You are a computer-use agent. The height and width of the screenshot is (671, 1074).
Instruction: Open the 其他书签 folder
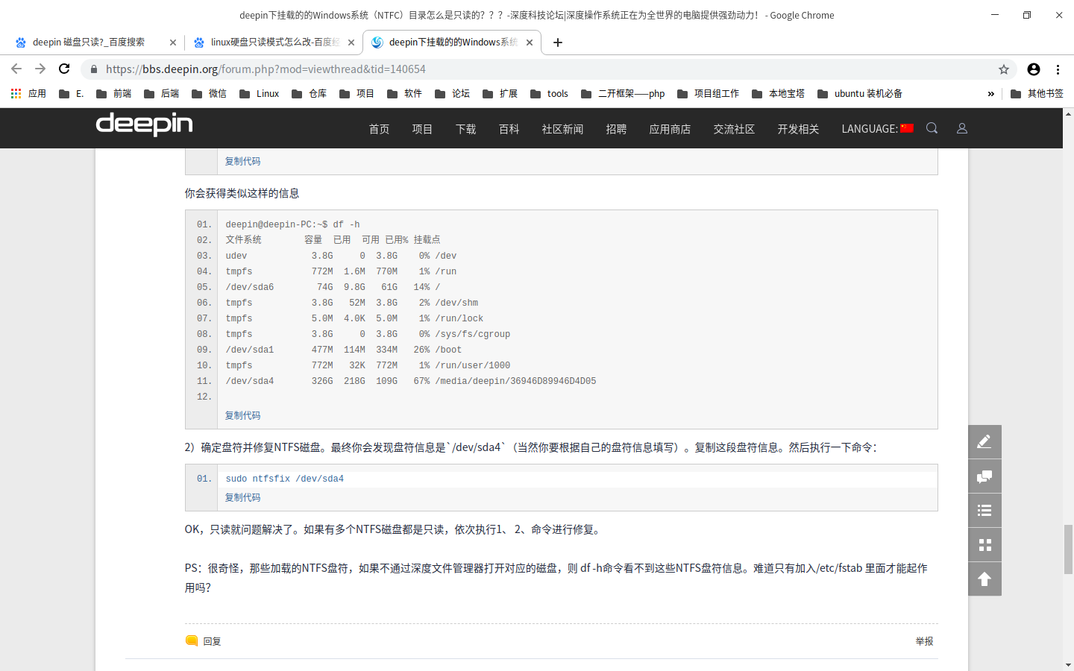pyautogui.click(x=1037, y=94)
